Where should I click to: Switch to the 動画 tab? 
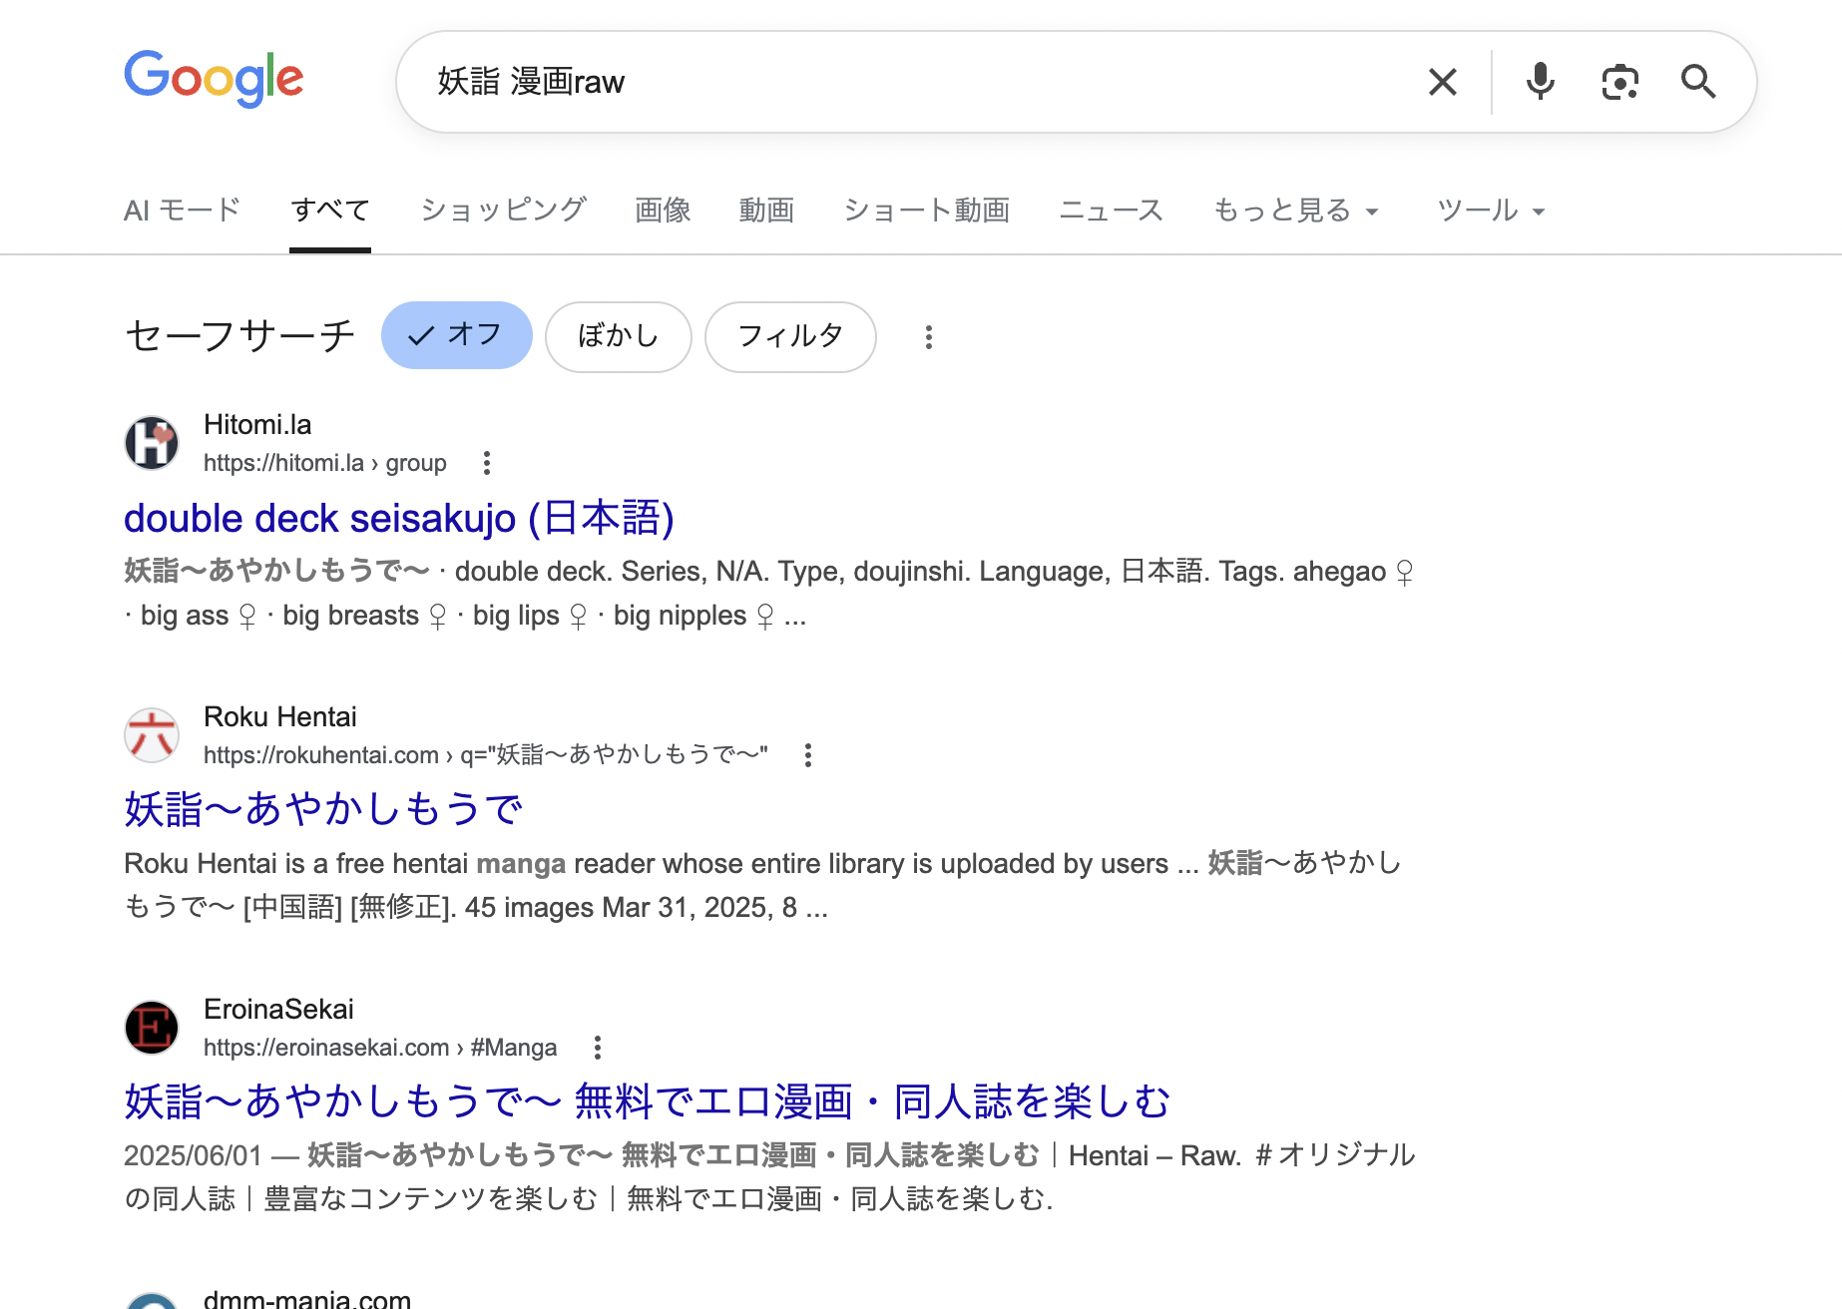pos(766,211)
